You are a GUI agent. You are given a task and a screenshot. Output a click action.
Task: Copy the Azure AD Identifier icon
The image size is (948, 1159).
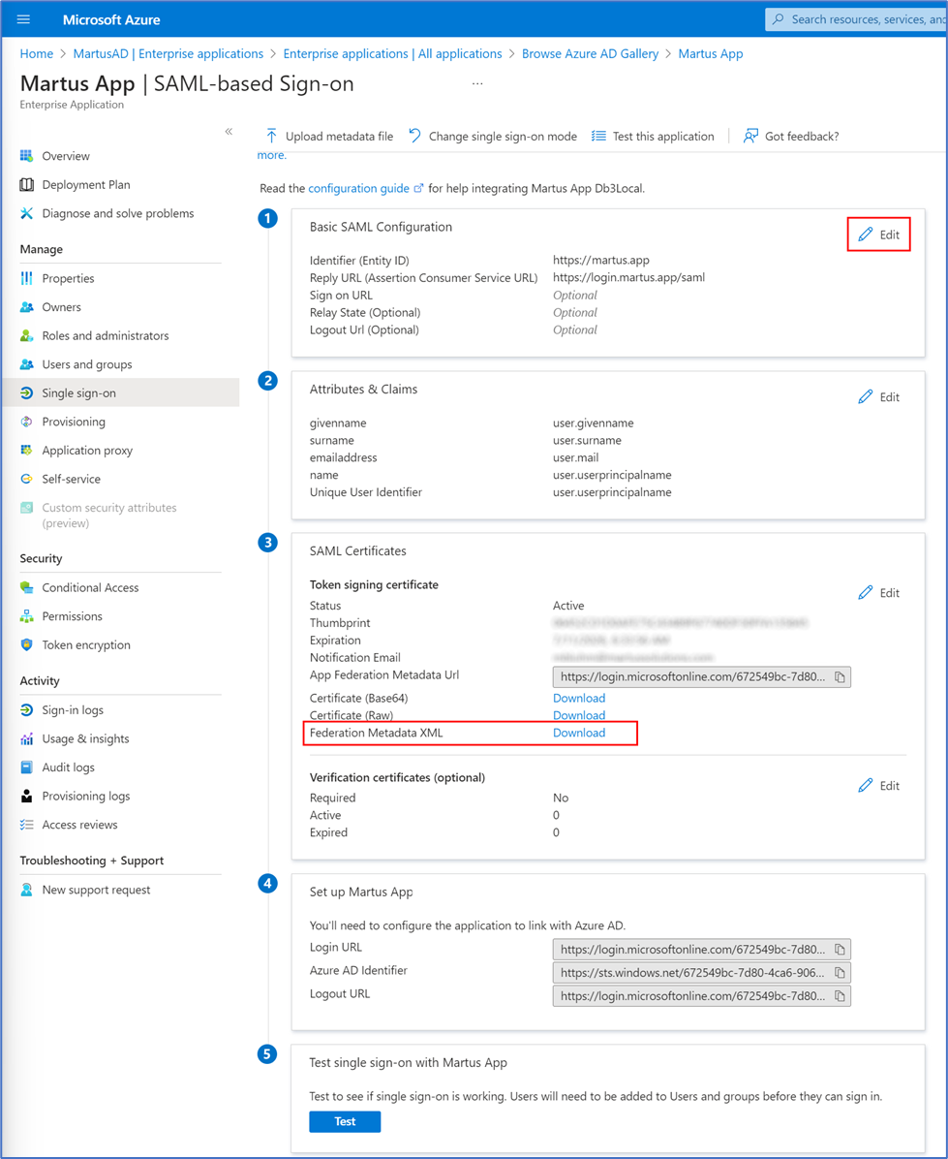pos(840,973)
